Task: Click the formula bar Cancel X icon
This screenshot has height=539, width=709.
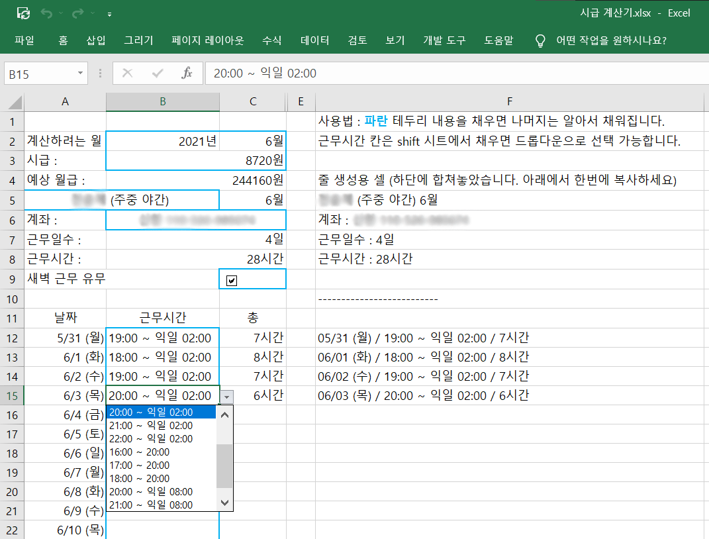Action: click(128, 73)
